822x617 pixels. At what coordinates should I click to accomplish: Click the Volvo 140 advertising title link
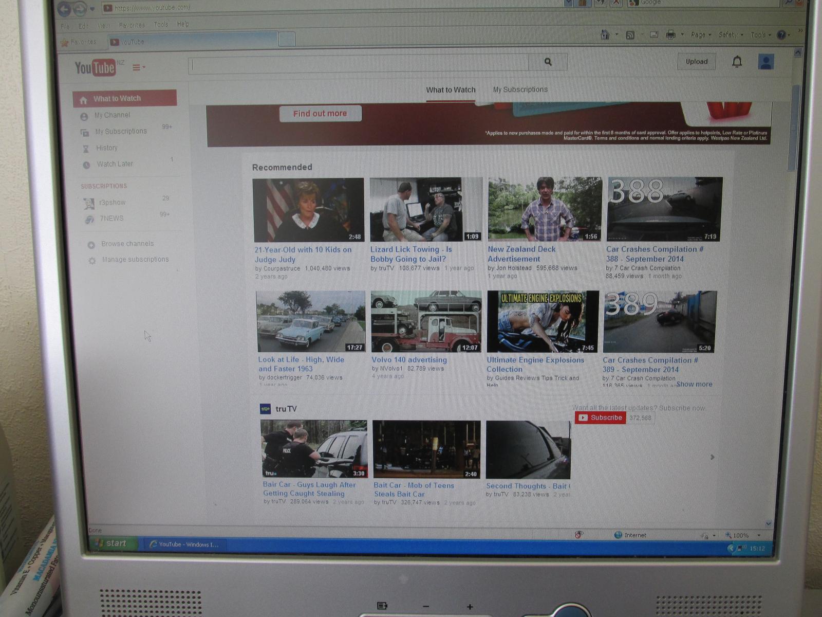click(x=409, y=360)
